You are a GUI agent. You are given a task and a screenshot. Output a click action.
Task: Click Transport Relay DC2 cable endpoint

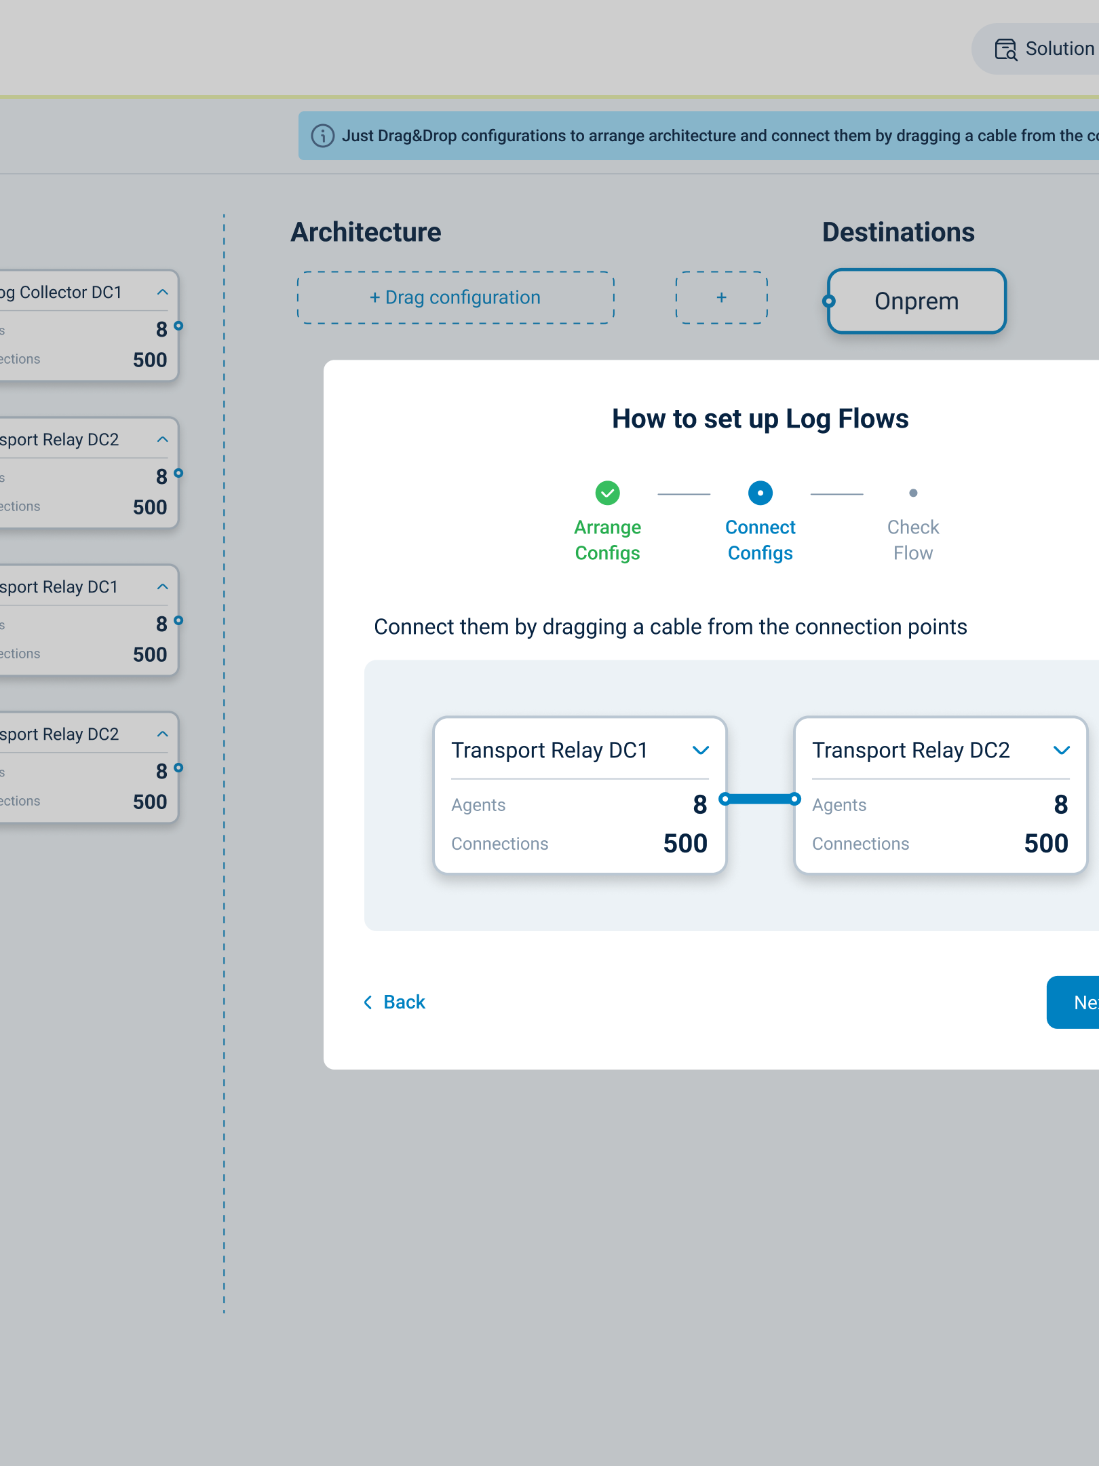[795, 799]
